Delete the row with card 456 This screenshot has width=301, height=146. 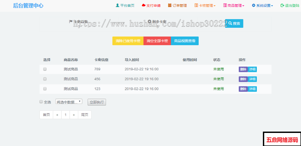pos(243,79)
